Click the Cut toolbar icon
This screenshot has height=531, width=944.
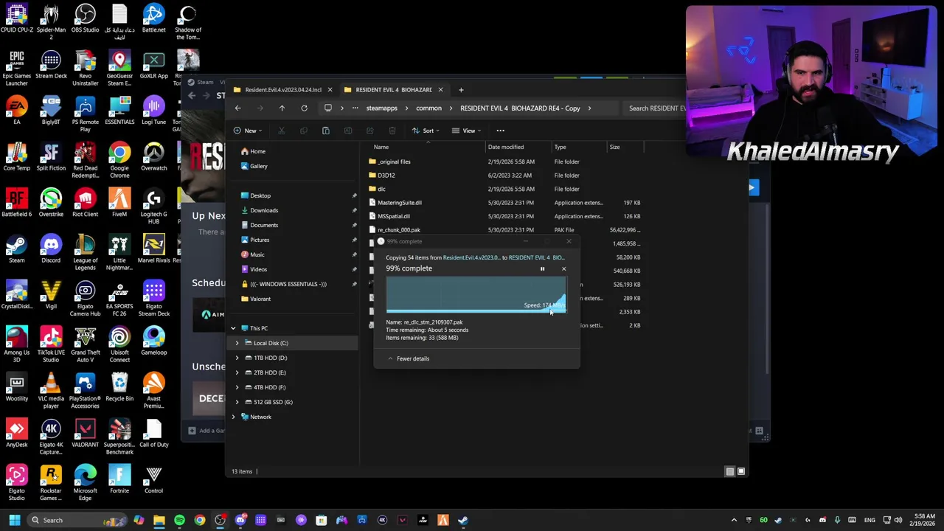[x=281, y=131]
